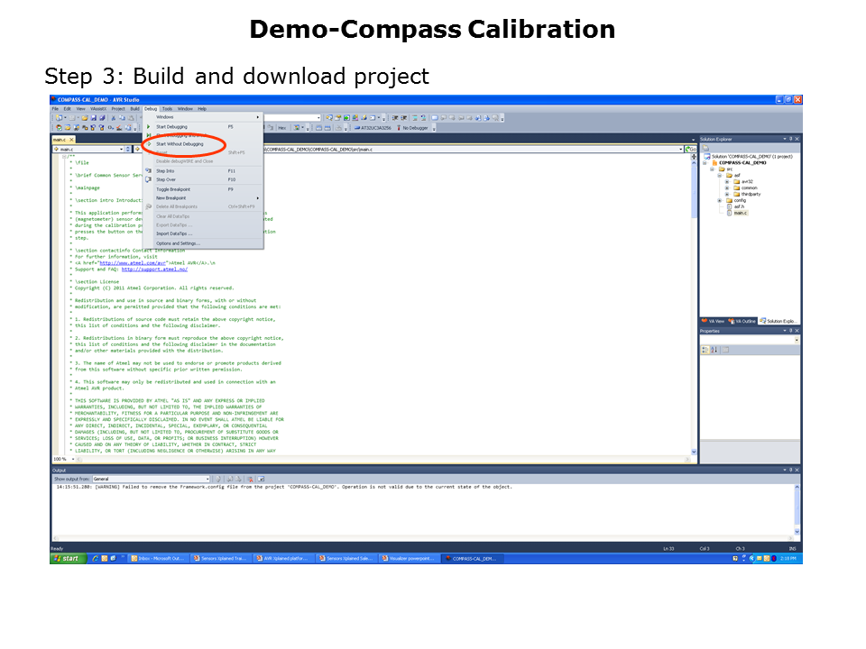Toggle auto-hide pin on Solution Explorer
This screenshot has width=866, height=649.
(x=791, y=139)
